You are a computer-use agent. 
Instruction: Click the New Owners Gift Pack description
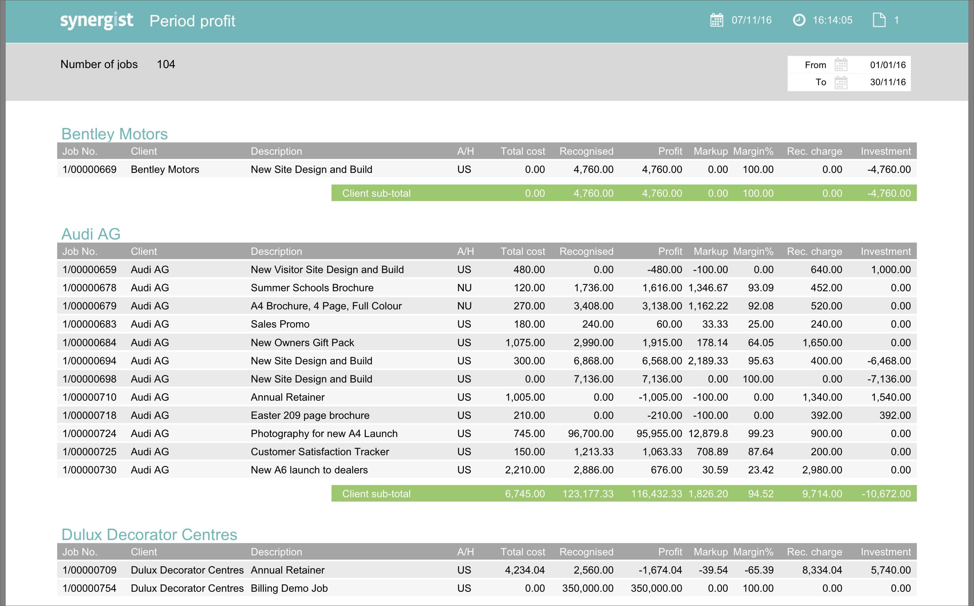pyautogui.click(x=302, y=343)
